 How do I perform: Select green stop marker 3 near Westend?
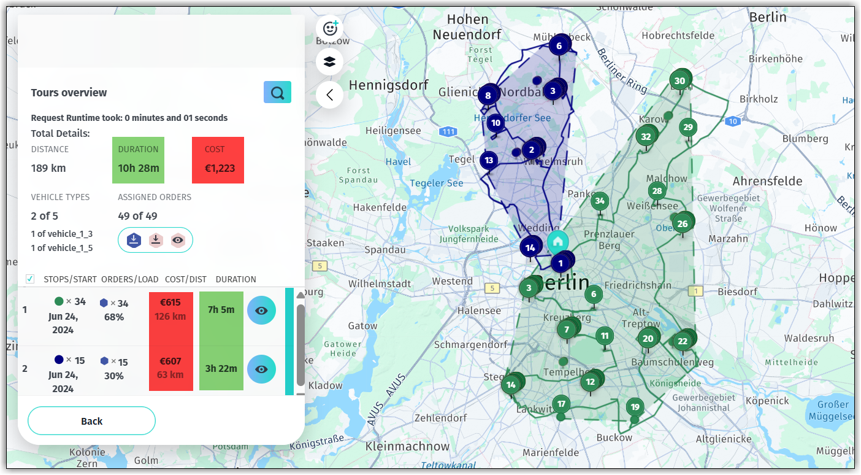coord(529,288)
